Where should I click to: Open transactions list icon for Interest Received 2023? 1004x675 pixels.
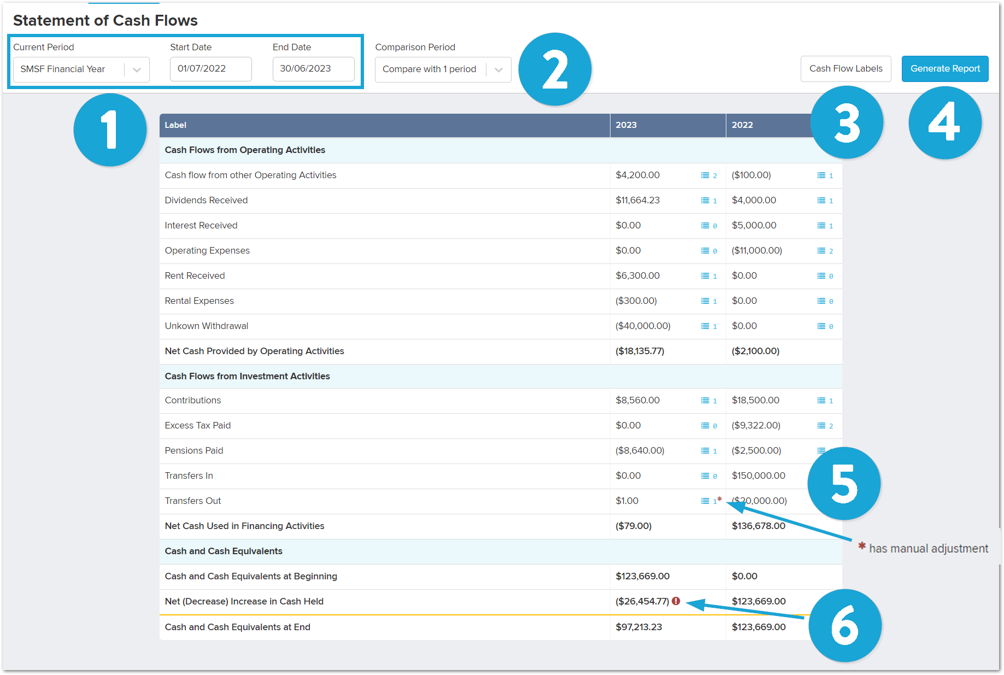tap(705, 226)
